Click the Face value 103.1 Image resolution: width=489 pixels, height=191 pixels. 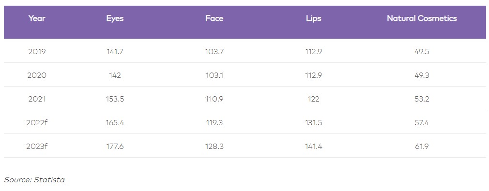click(x=214, y=75)
